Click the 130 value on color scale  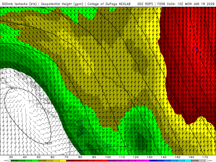point(150,157)
